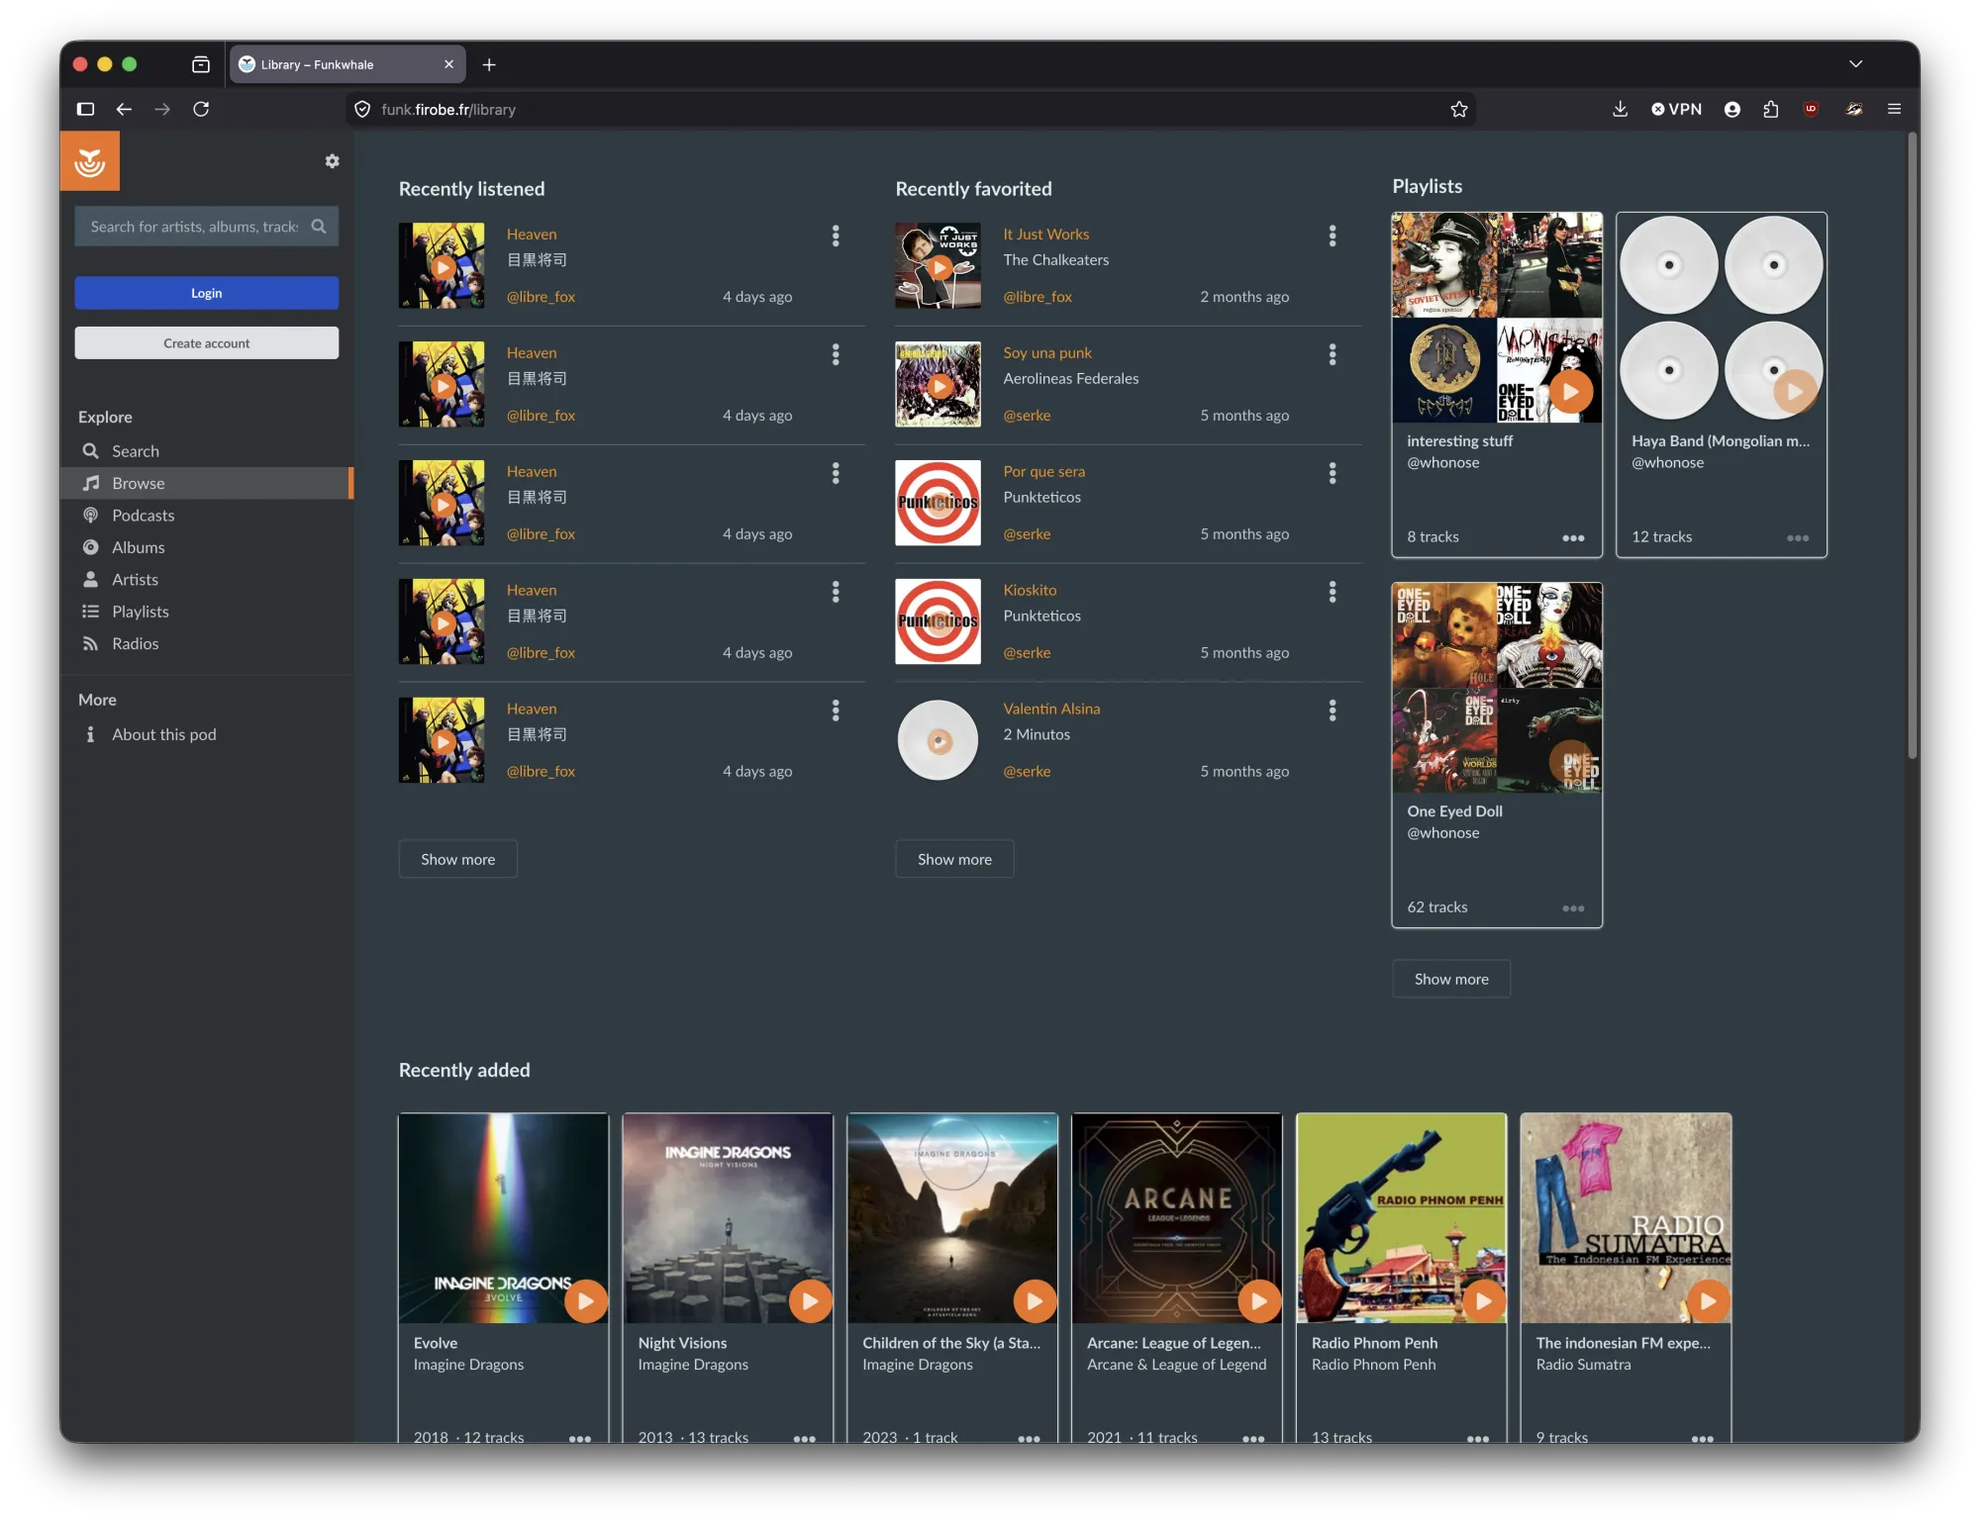Open the list all tabs chevron
Screen dimensions: 1980x1522
point(1856,64)
